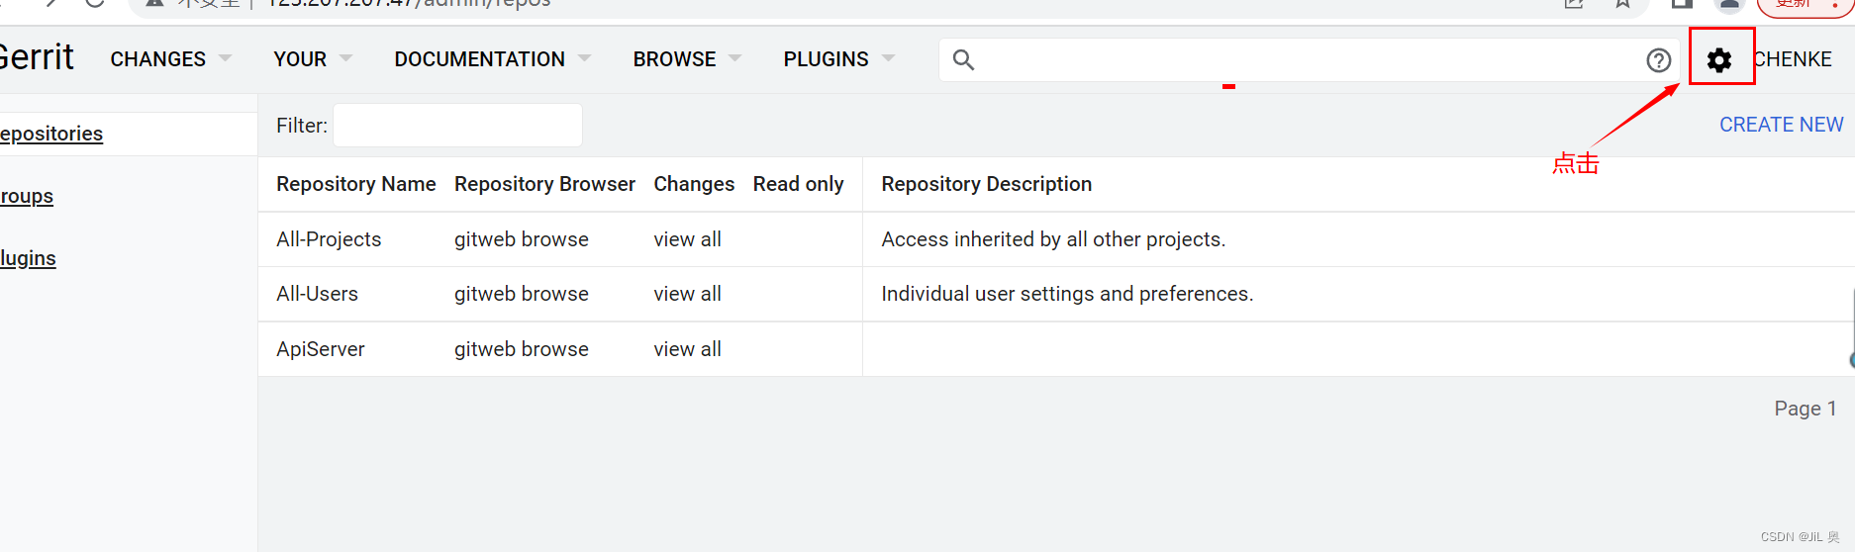This screenshot has height=552, width=1855.
Task: Open the All-Projects repository
Action: 329,239
